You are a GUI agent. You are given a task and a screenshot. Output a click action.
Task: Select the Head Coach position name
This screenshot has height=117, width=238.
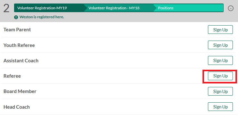coord(17,107)
